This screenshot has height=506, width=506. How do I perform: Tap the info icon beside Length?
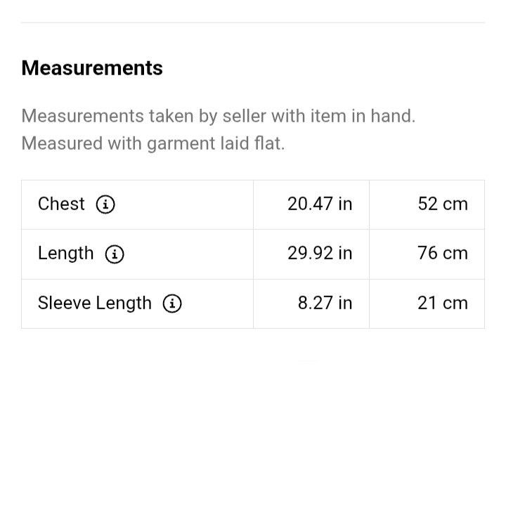(115, 254)
